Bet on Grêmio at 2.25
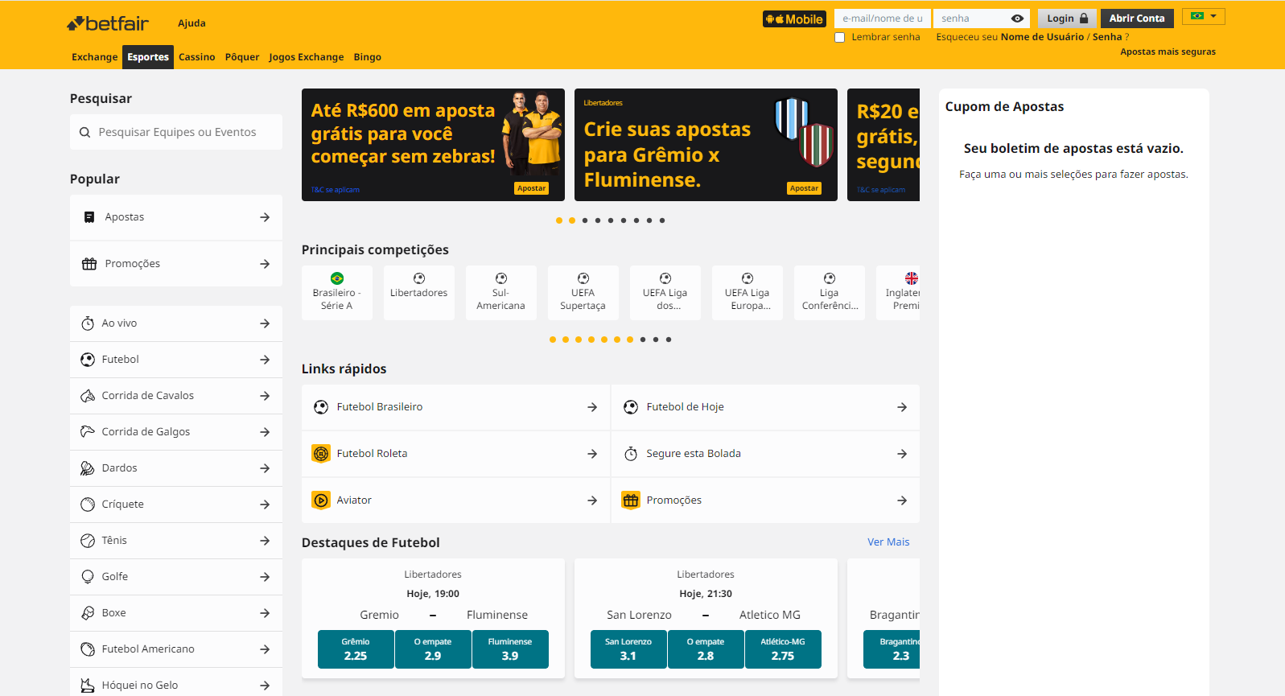This screenshot has height=696, width=1285. point(356,649)
